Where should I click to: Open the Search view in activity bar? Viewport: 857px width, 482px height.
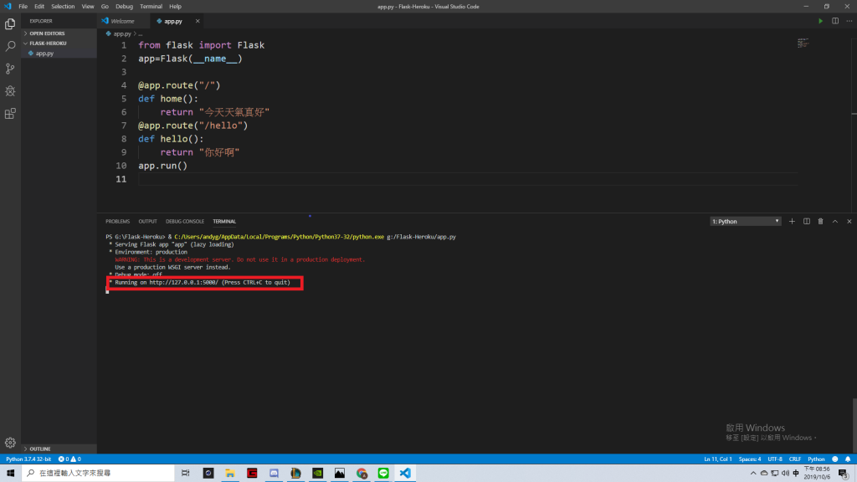coord(10,47)
